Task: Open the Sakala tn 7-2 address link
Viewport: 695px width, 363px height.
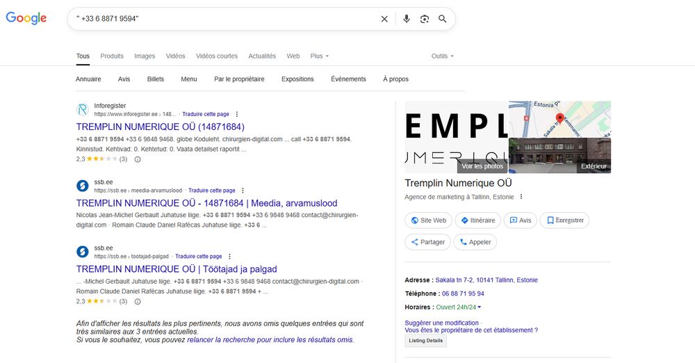Action: (x=486, y=280)
